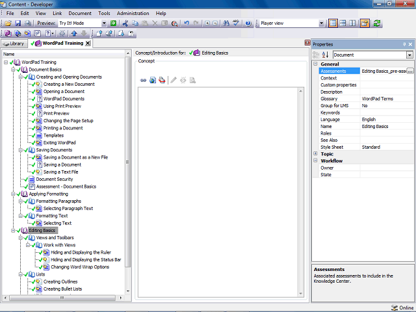Screen dimensions: 416x312
Task: Close the WordPad Training tab
Action: (x=88, y=44)
